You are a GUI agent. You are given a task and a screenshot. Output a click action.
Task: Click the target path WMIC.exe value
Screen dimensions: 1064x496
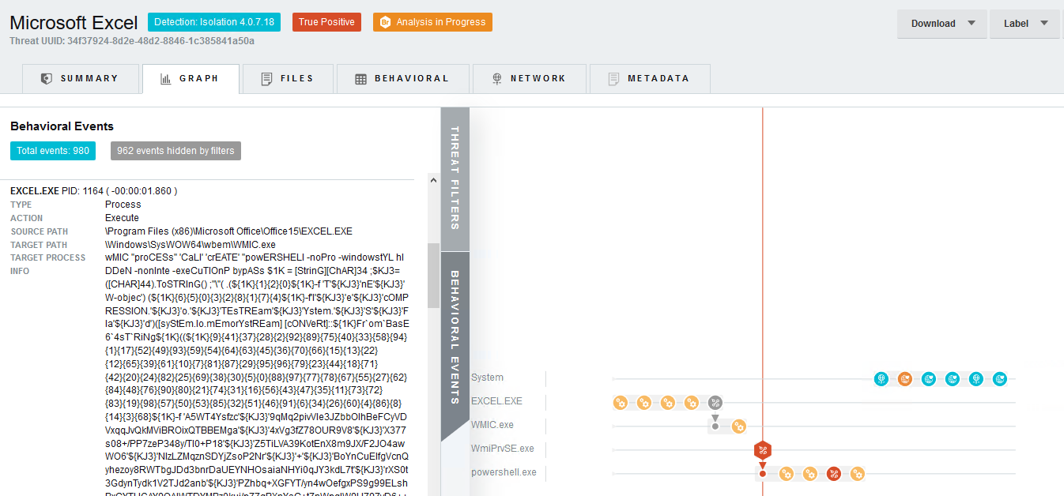pos(190,245)
